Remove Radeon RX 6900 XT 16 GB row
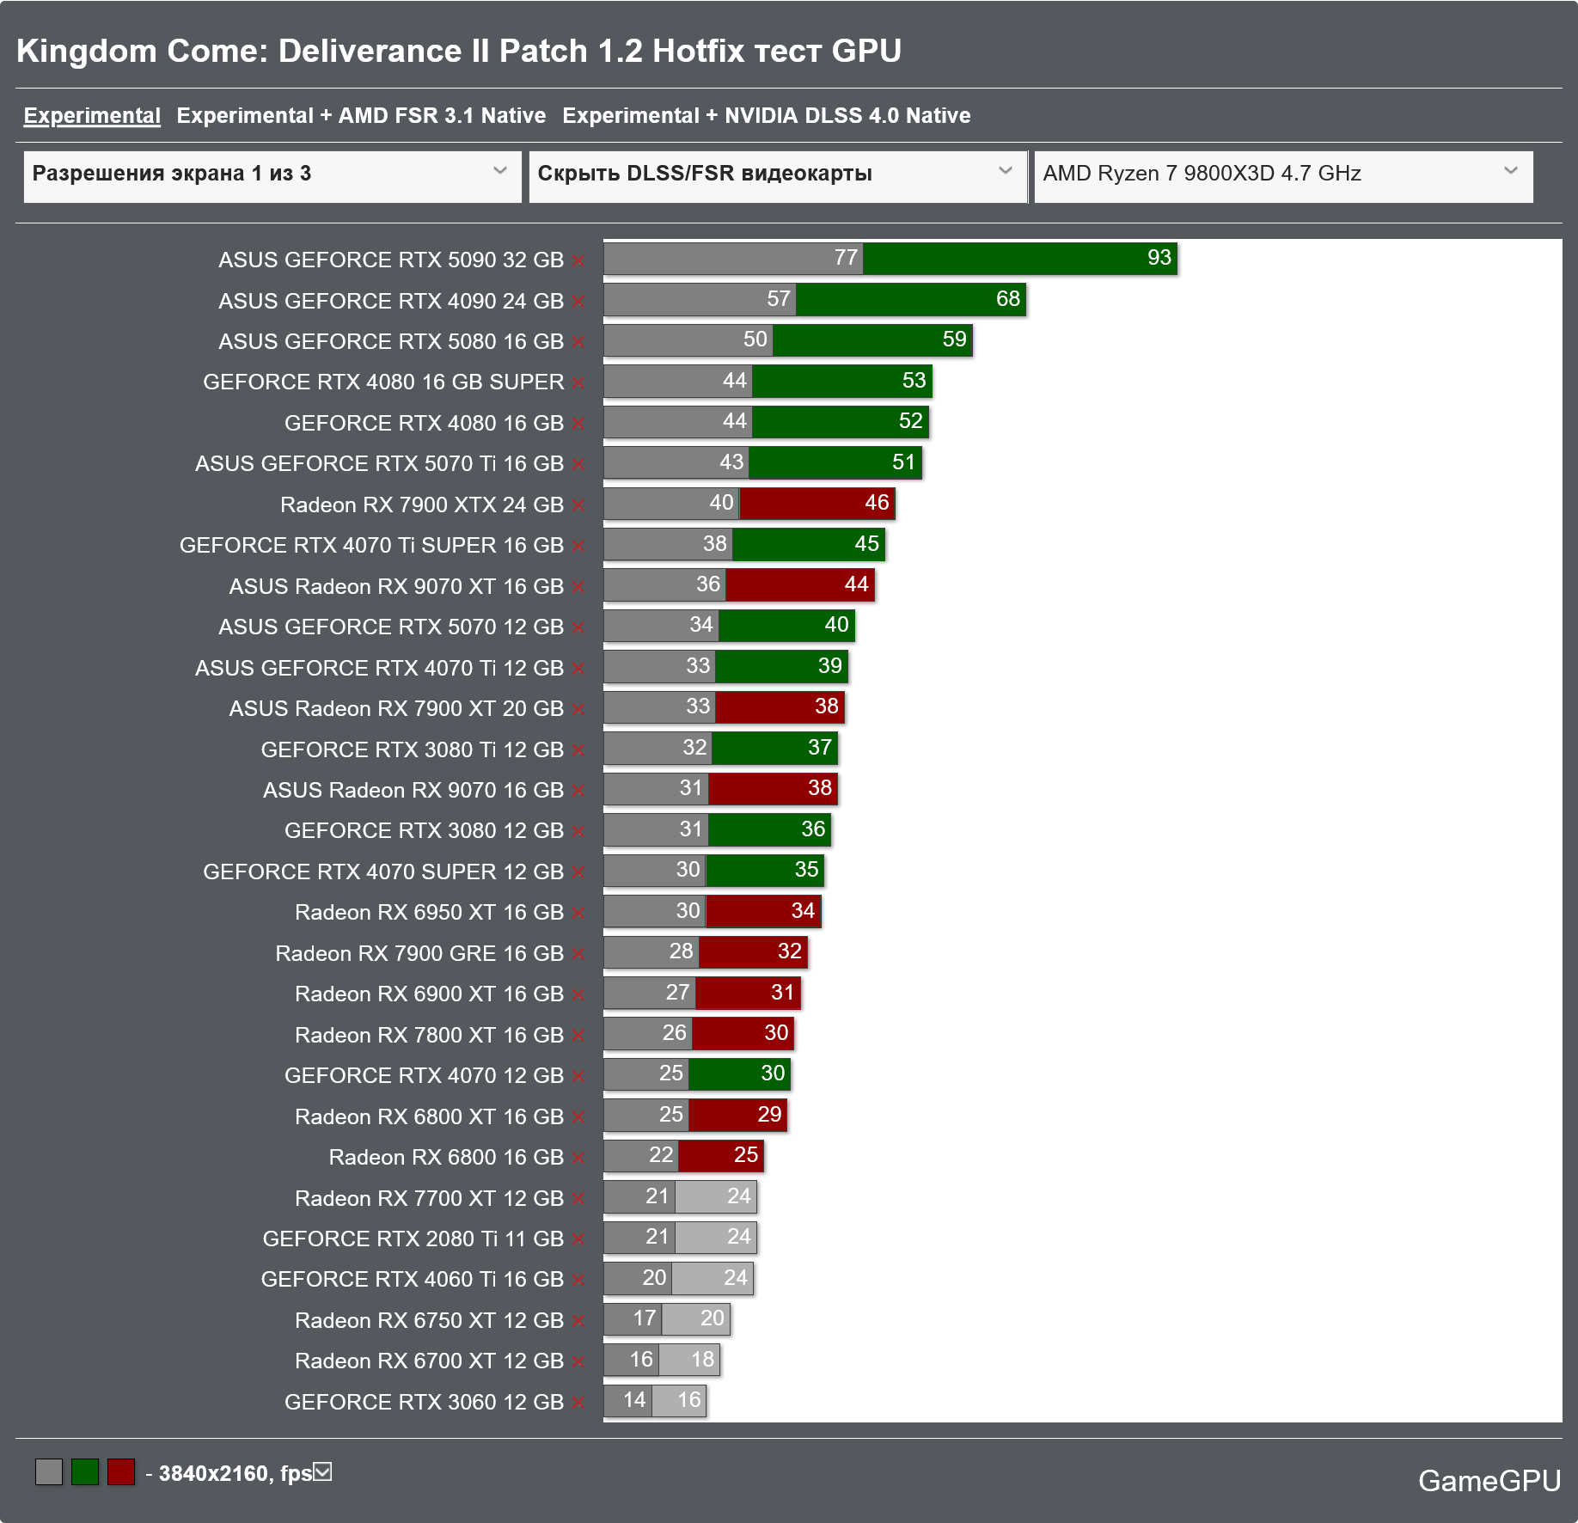Screen dimensions: 1578x1523 pyautogui.click(x=578, y=994)
